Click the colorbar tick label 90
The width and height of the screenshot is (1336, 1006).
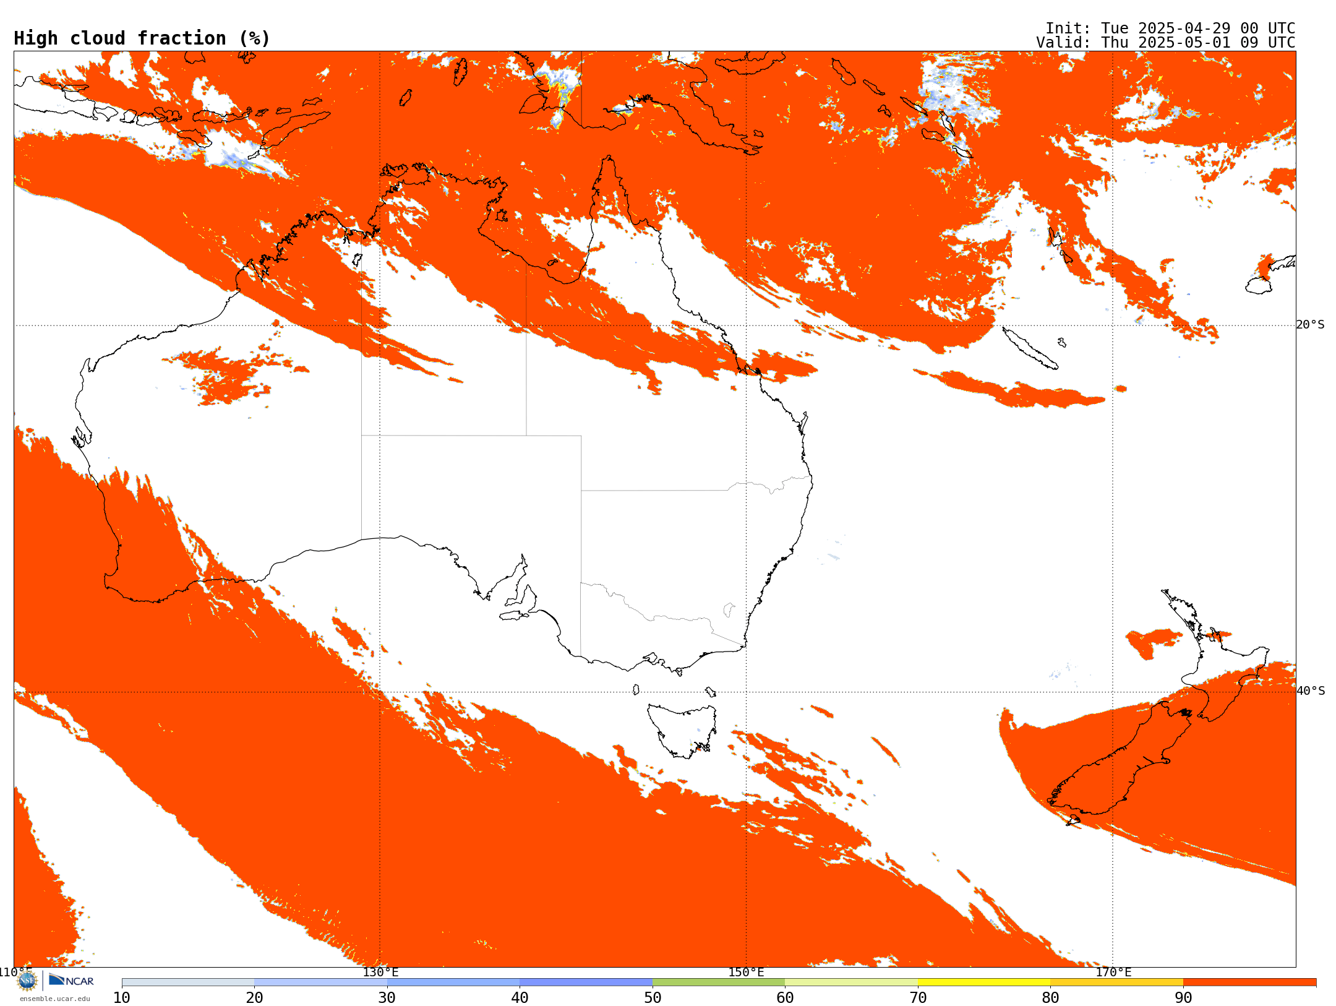[x=1183, y=998]
